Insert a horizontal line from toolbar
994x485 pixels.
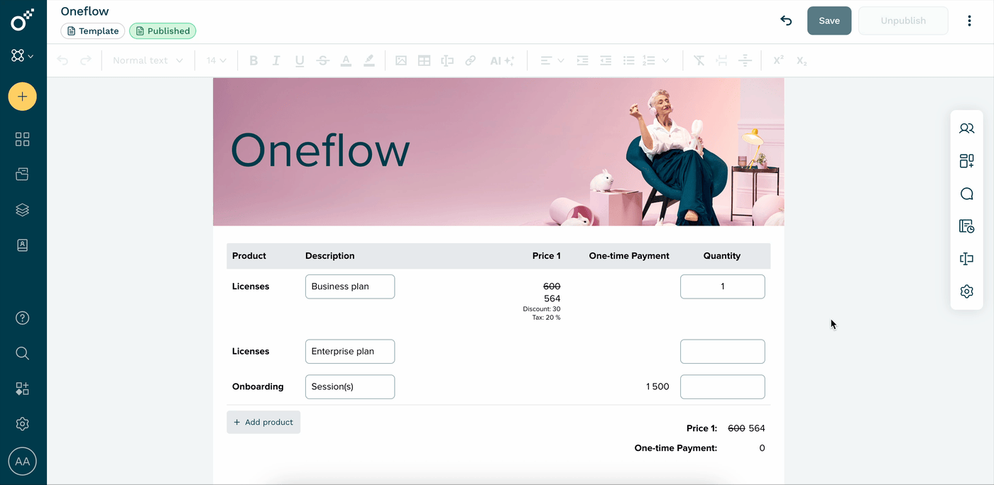pos(745,60)
